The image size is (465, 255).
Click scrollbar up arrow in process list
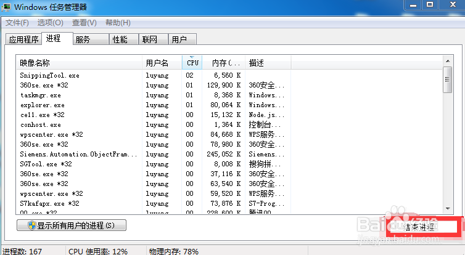coord(448,61)
